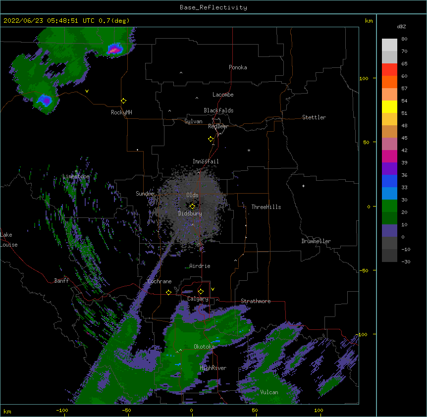Click the strong storm cell northwest of RockyMH

pyautogui.click(x=45, y=100)
